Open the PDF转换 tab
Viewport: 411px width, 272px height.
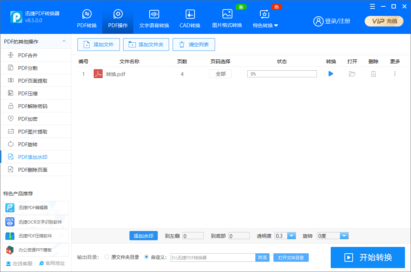coord(87,19)
